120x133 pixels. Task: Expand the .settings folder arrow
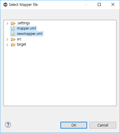tap(7, 23)
